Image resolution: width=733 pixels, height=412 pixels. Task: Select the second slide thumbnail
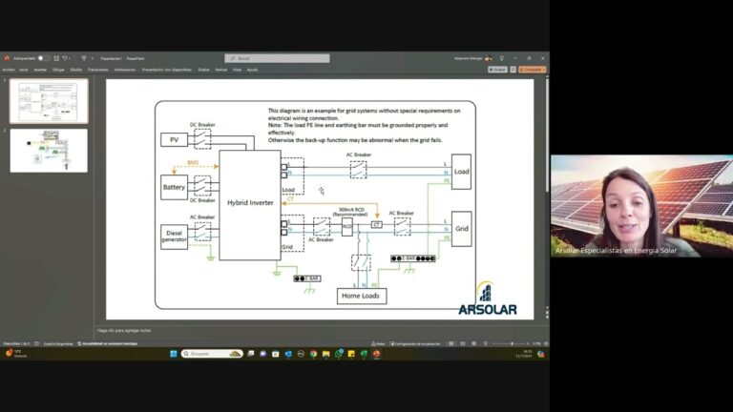pyautogui.click(x=49, y=151)
